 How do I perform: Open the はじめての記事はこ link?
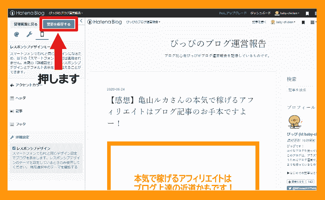(x=302, y=173)
